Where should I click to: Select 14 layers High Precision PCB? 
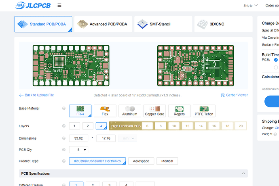pos(201,126)
